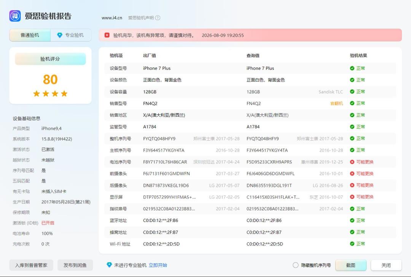
Task: Open the 爱思验机声明 link
Action: pos(141,18)
